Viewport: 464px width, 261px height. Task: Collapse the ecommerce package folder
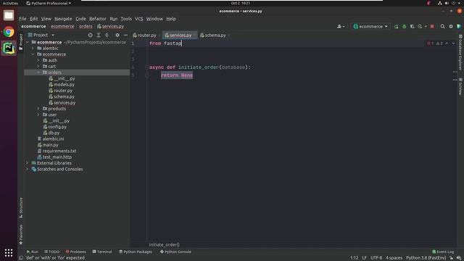(33, 54)
